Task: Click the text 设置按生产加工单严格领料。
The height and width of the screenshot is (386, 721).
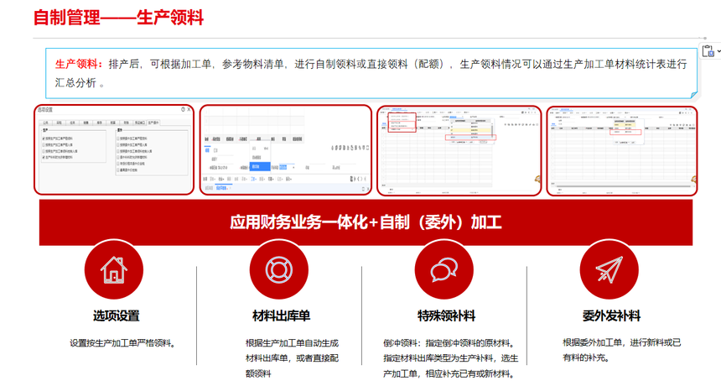Action: coord(122,343)
